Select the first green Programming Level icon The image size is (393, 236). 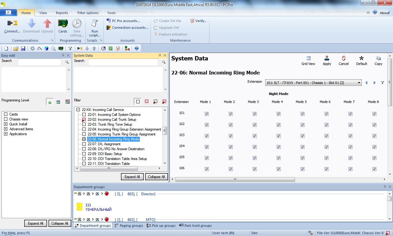(x=50, y=102)
